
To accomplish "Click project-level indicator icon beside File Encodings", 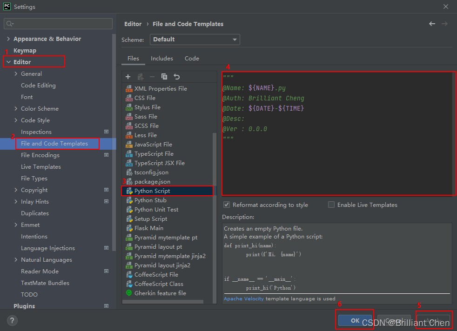I will (x=107, y=155).
